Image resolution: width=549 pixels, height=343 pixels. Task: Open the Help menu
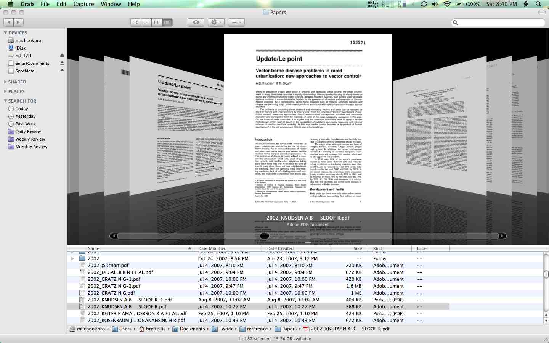click(134, 4)
